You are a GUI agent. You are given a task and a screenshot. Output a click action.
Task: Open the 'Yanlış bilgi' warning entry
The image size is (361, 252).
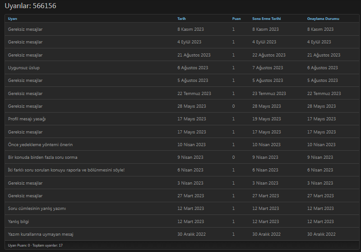[19, 221]
